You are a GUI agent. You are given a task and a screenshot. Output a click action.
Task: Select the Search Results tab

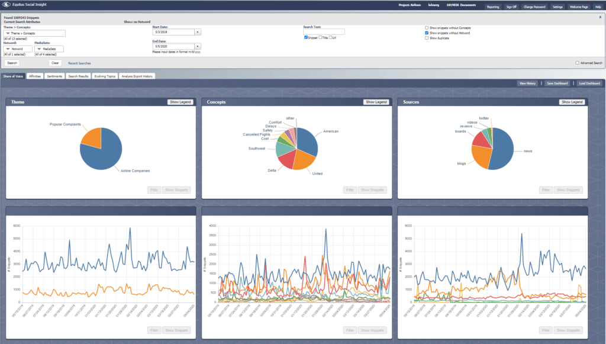tap(79, 76)
